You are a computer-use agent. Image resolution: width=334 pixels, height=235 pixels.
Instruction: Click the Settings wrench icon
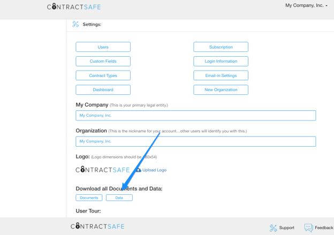[x=75, y=24]
